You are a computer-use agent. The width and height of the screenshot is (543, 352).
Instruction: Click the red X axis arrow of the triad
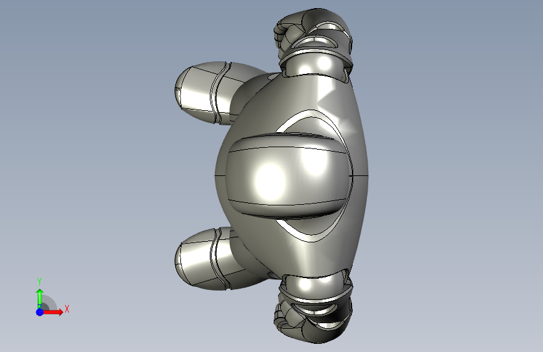tap(53, 312)
